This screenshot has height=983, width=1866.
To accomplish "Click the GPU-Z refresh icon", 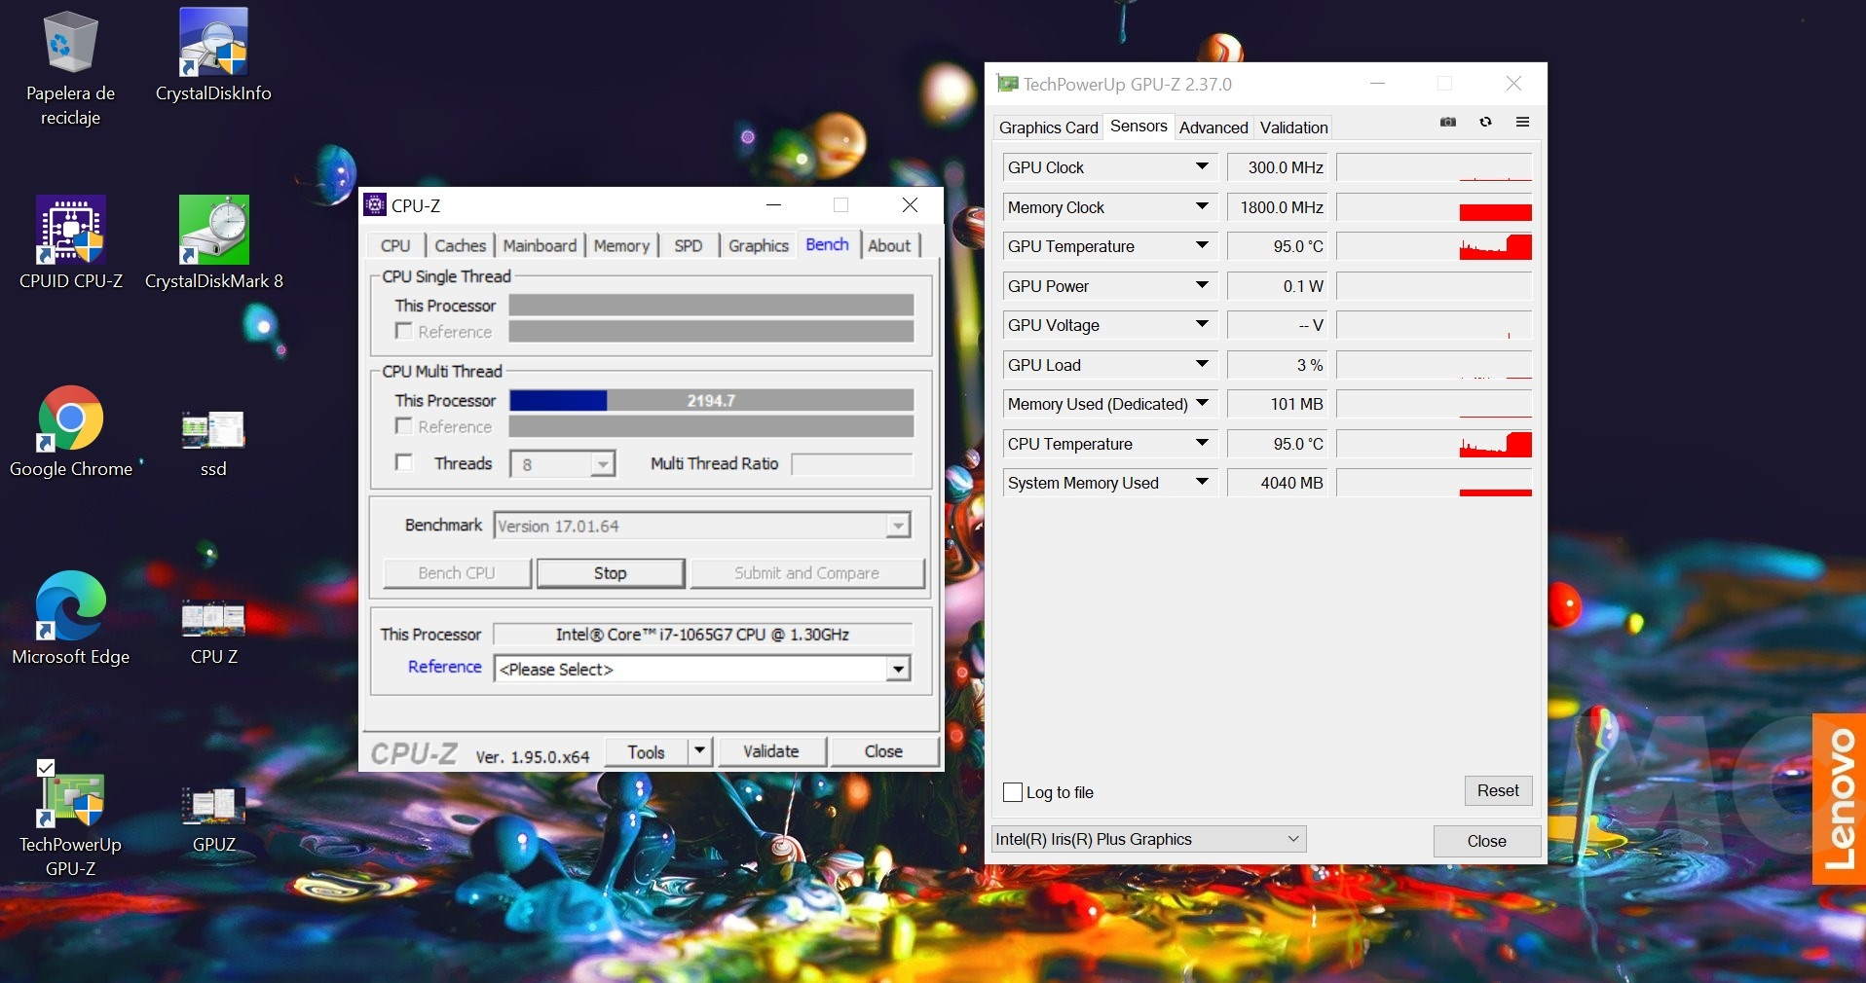I will (x=1485, y=123).
